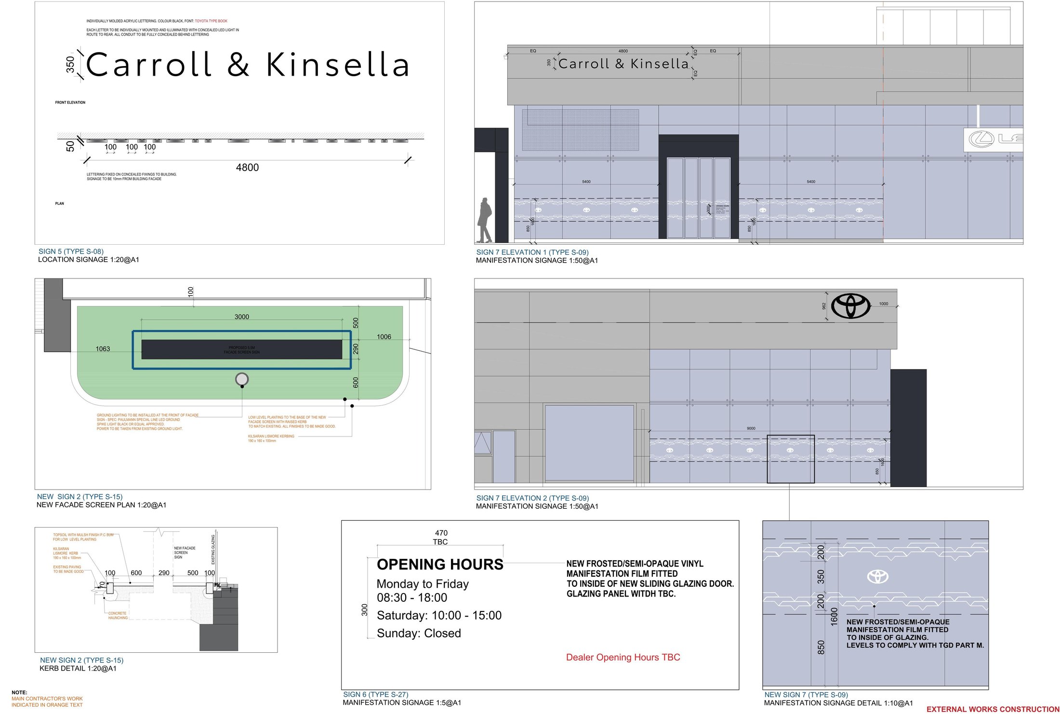The width and height of the screenshot is (1060, 714).
Task: Click the Lexus logo sign on Elevation 1
Action: [x=993, y=140]
